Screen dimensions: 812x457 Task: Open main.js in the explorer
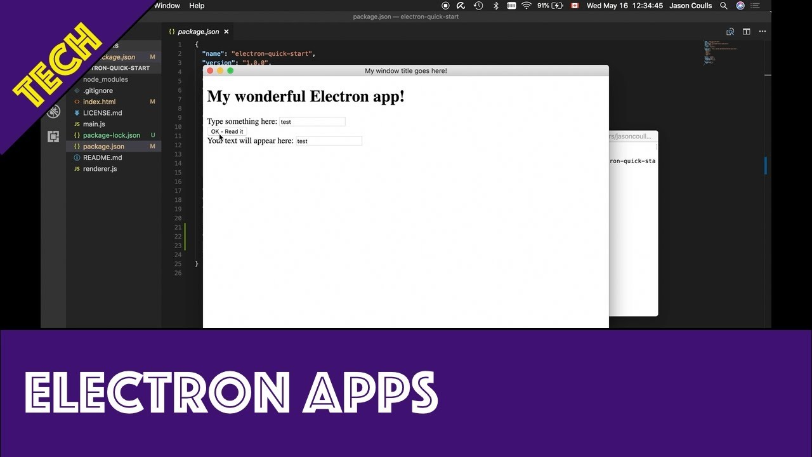coord(114,124)
